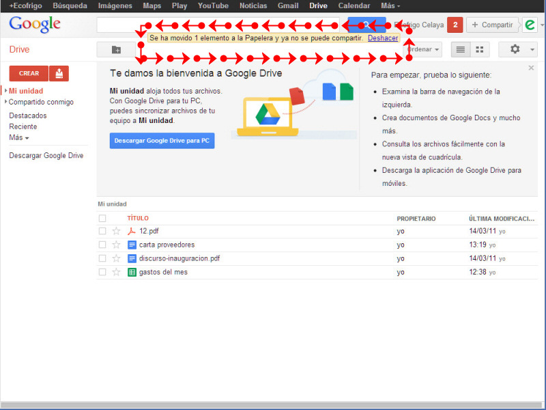Click Descargar Google Drive para PC button
This screenshot has width=546, height=410.
pyautogui.click(x=162, y=141)
